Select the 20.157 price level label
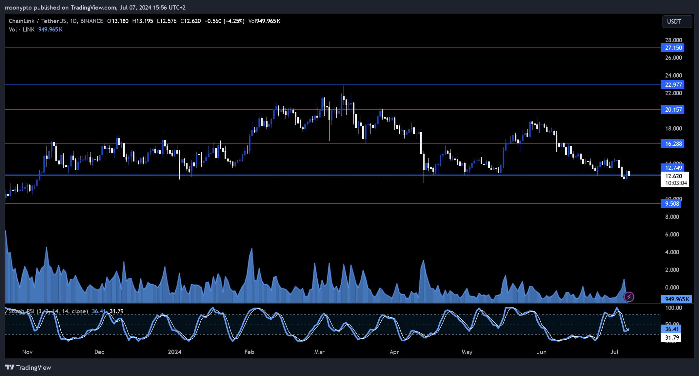The height and width of the screenshot is (376, 699). 672,110
